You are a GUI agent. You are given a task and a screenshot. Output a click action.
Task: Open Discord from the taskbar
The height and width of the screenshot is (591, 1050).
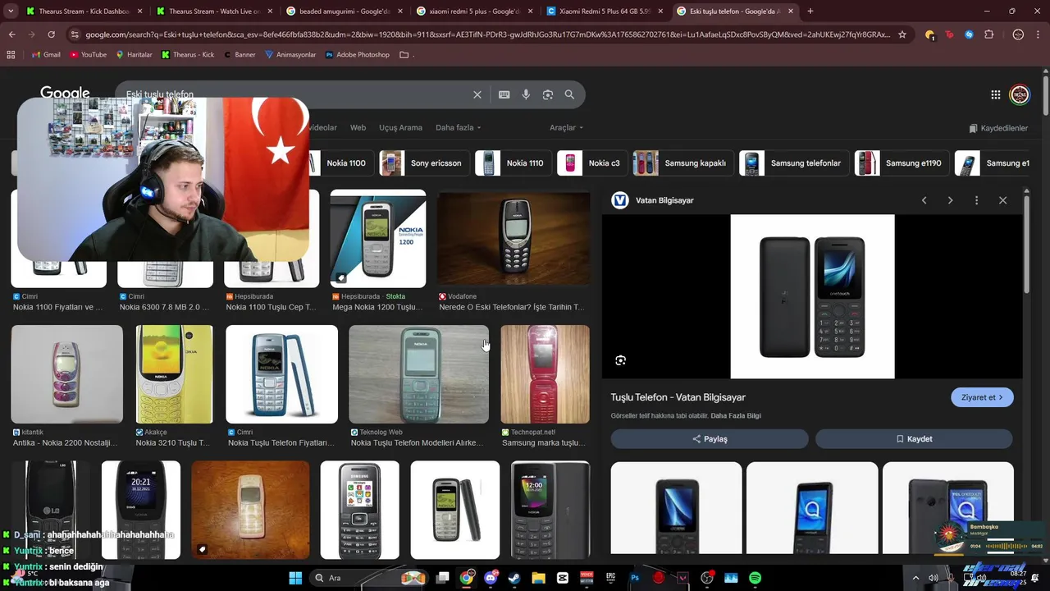491,578
